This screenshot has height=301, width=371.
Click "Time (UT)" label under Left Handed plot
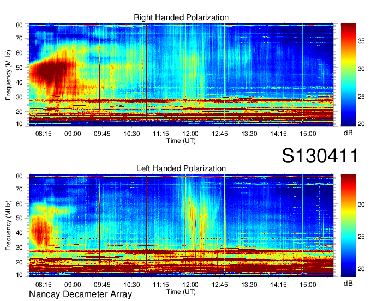181,292
